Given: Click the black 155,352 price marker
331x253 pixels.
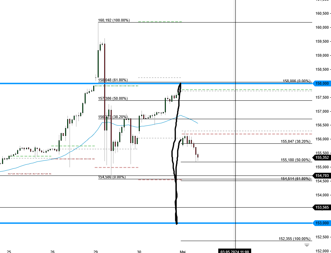Looking at the screenshot, I should 321,158.
